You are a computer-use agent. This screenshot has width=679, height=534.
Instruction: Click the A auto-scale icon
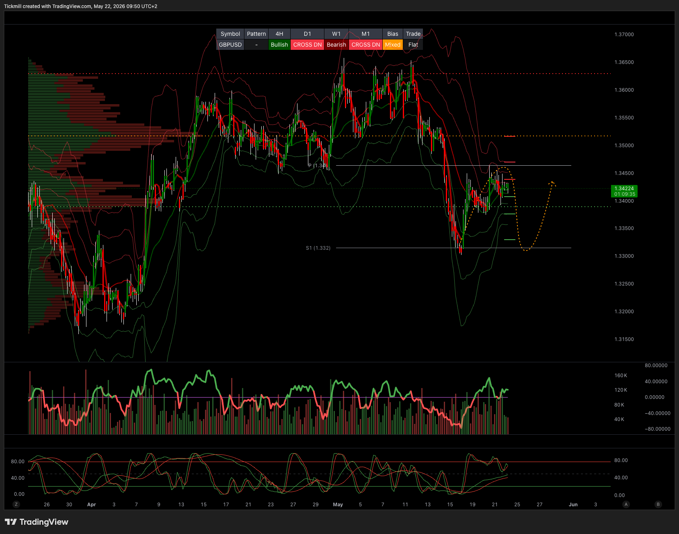[x=626, y=504]
